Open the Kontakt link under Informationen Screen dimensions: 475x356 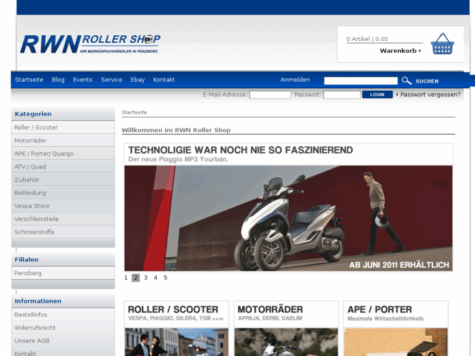tap(63, 353)
